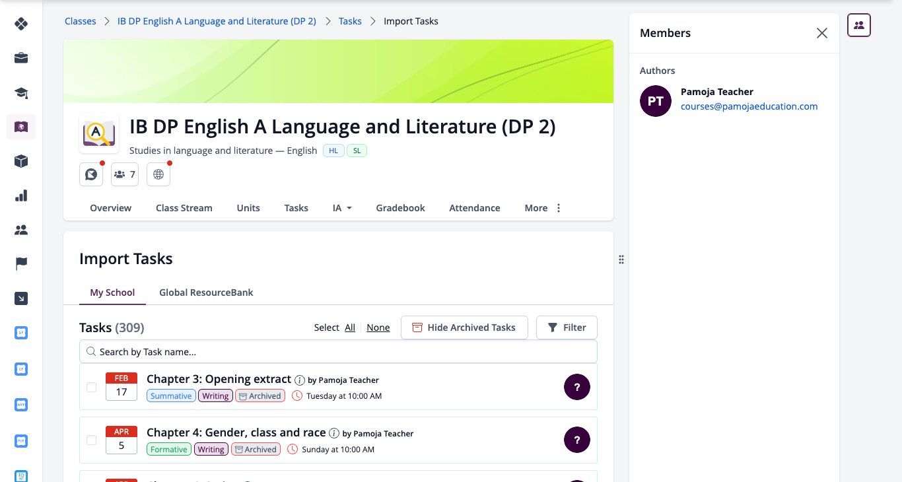
Task: Click the info icon beside Chapter 3 title
Action: [x=300, y=380]
